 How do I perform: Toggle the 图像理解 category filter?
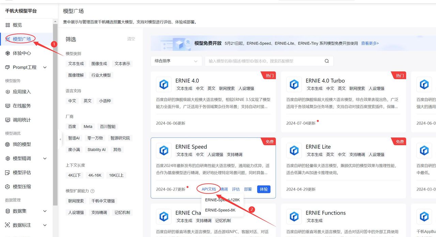(x=76, y=75)
